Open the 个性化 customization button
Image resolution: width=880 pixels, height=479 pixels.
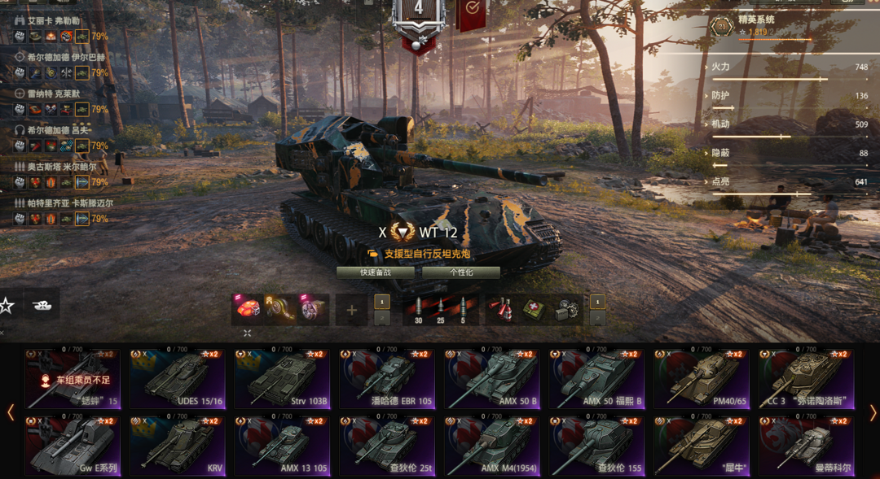pos(460,272)
